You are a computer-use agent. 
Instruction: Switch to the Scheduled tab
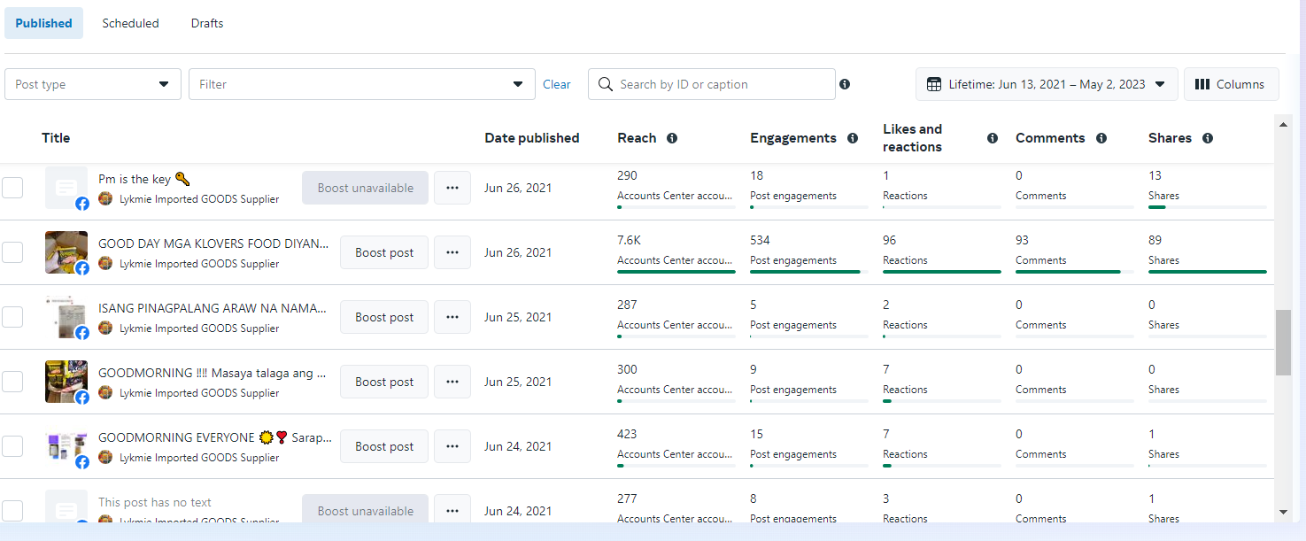coord(130,23)
